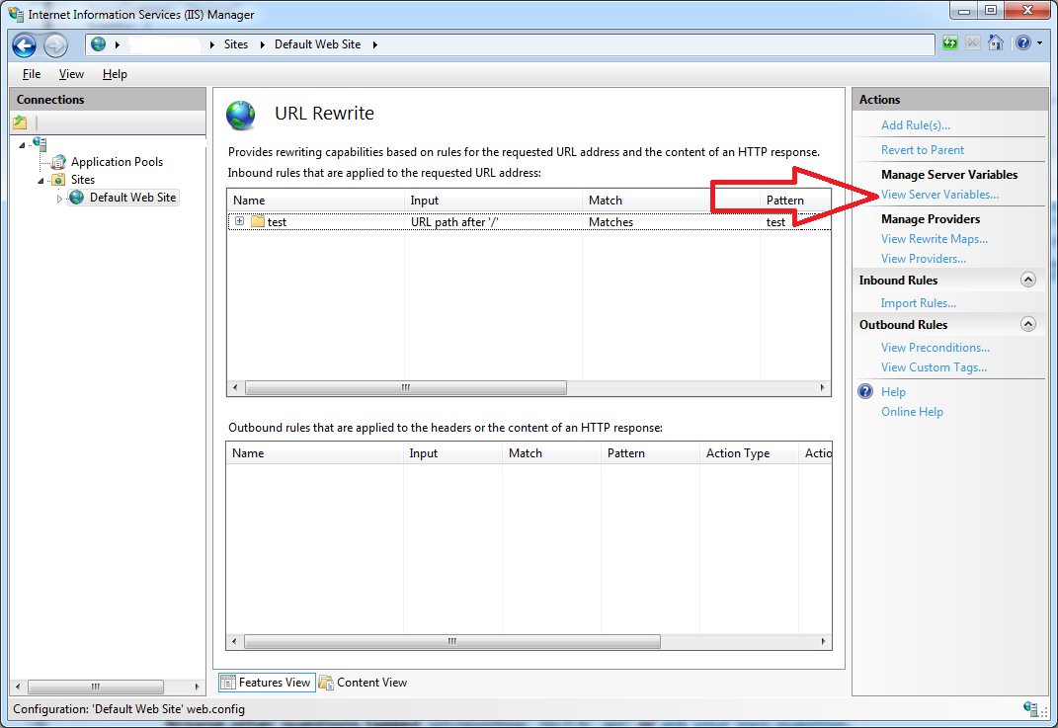This screenshot has width=1058, height=728.
Task: Click Import Rules... link
Action: pyautogui.click(x=919, y=303)
